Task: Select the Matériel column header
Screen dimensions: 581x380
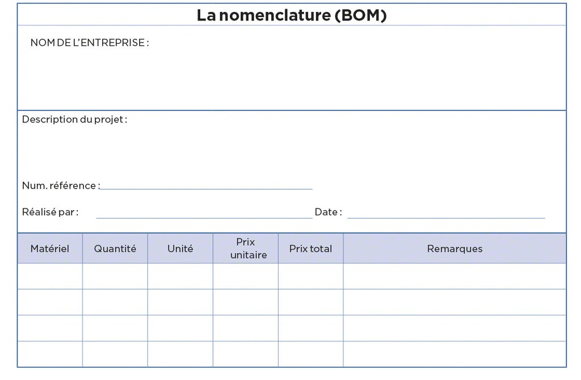Action: [x=50, y=249]
